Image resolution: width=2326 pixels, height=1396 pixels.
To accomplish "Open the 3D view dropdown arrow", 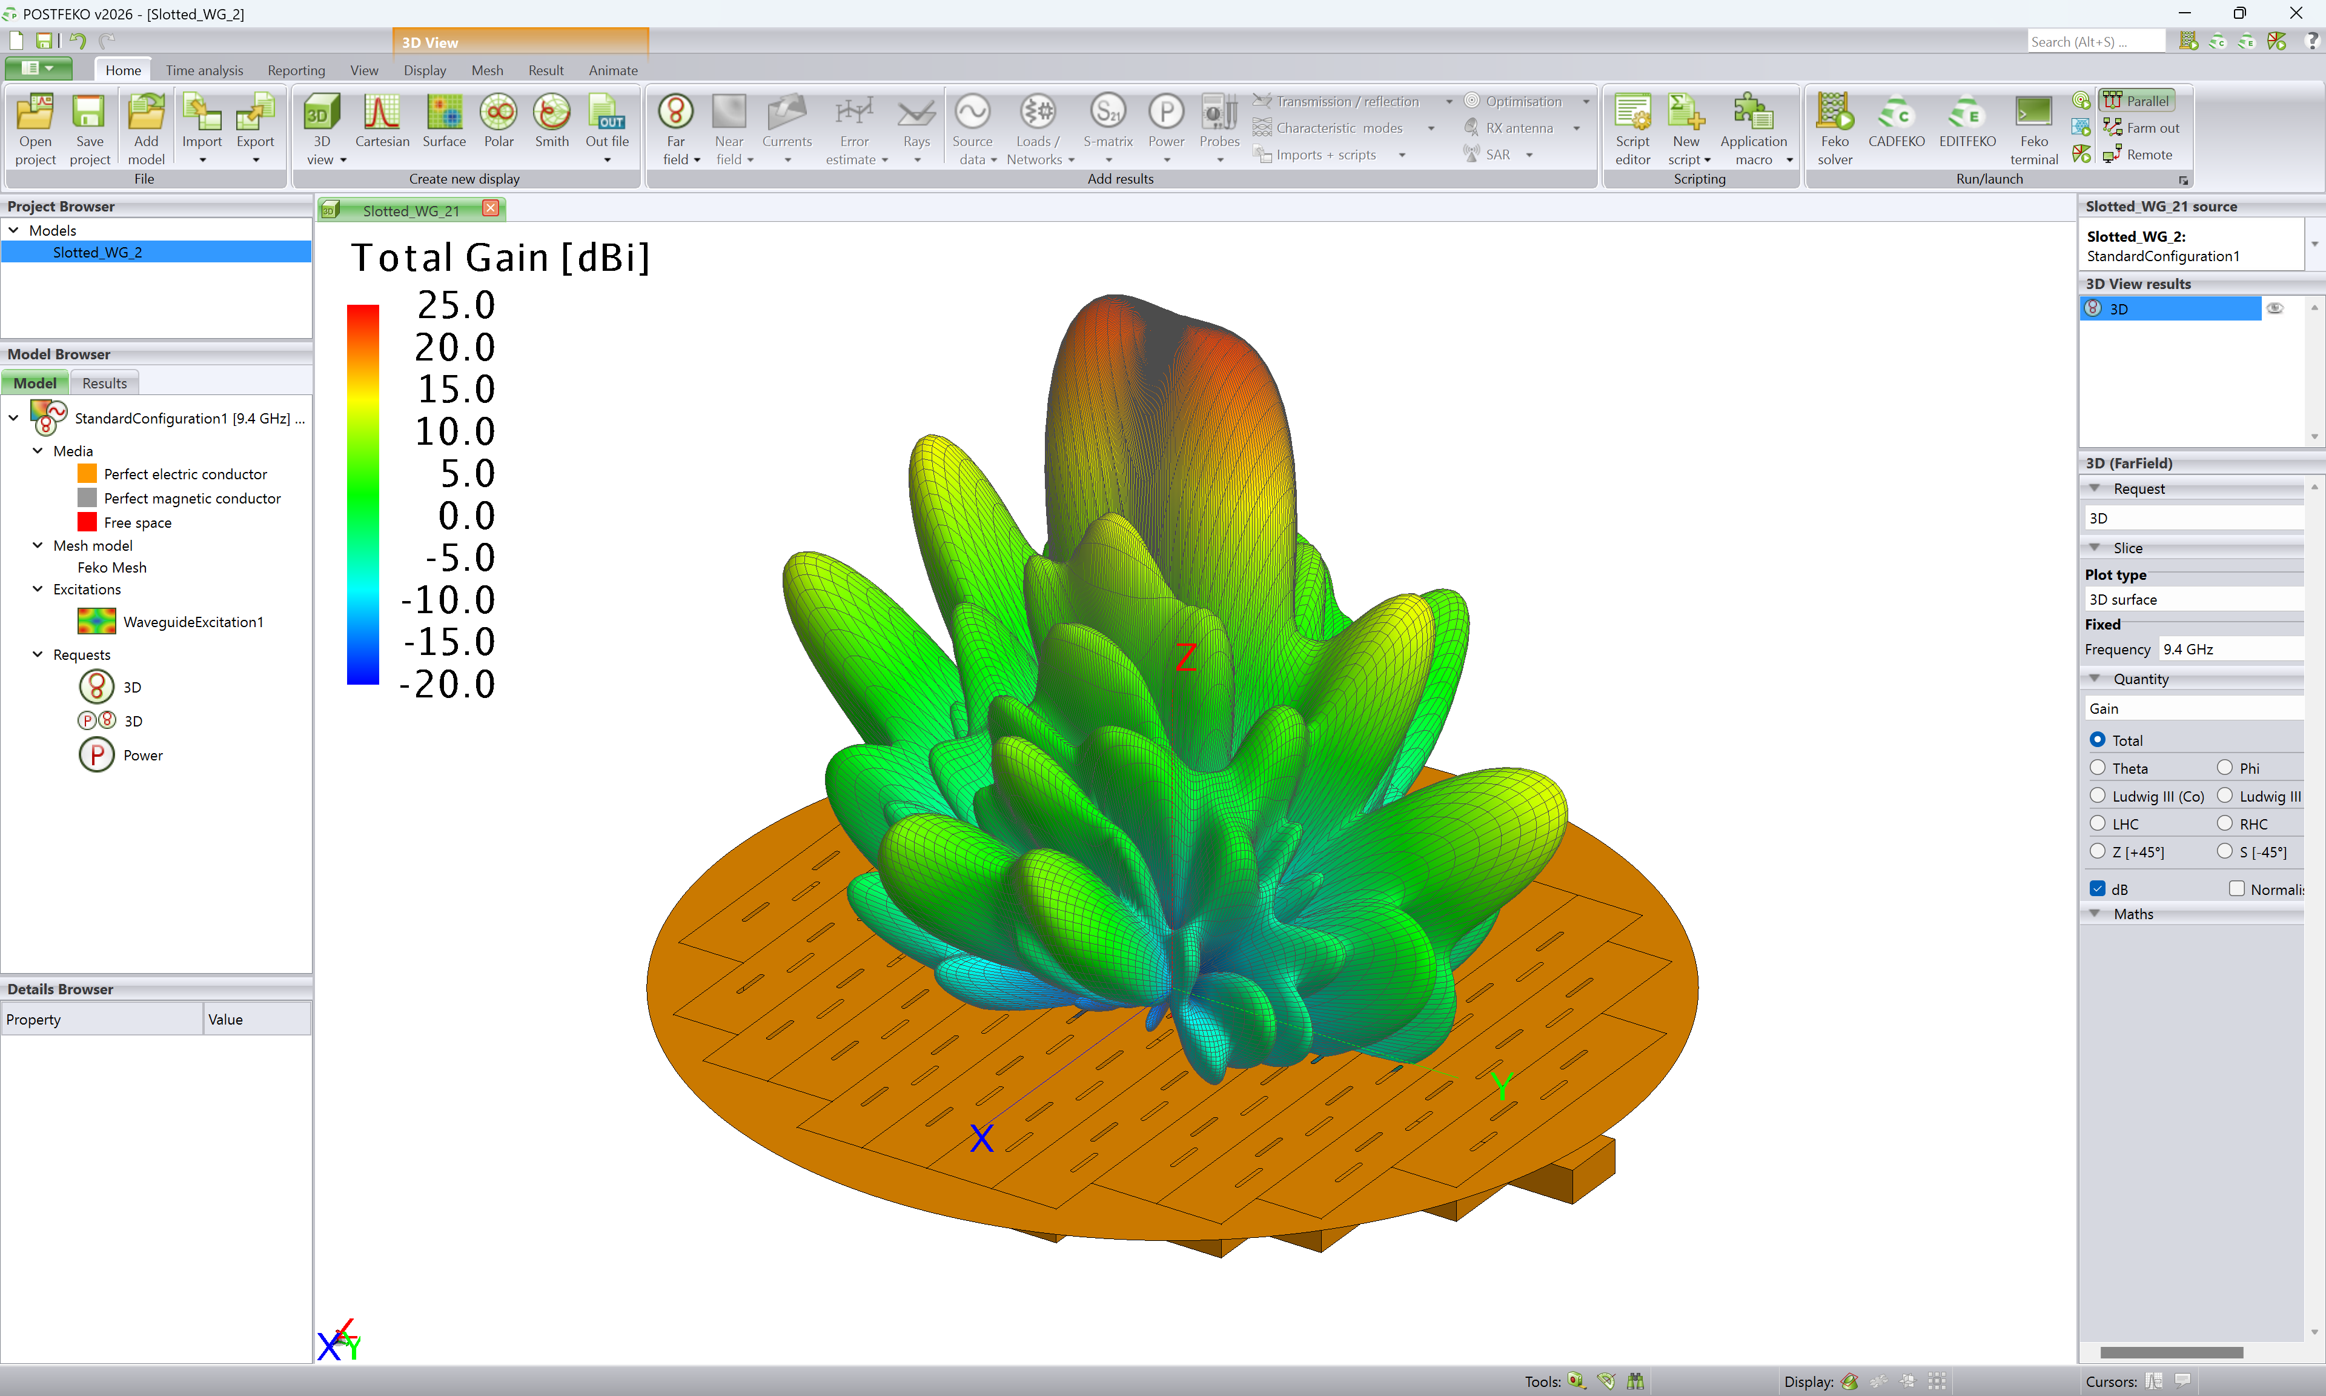I will 343,160.
